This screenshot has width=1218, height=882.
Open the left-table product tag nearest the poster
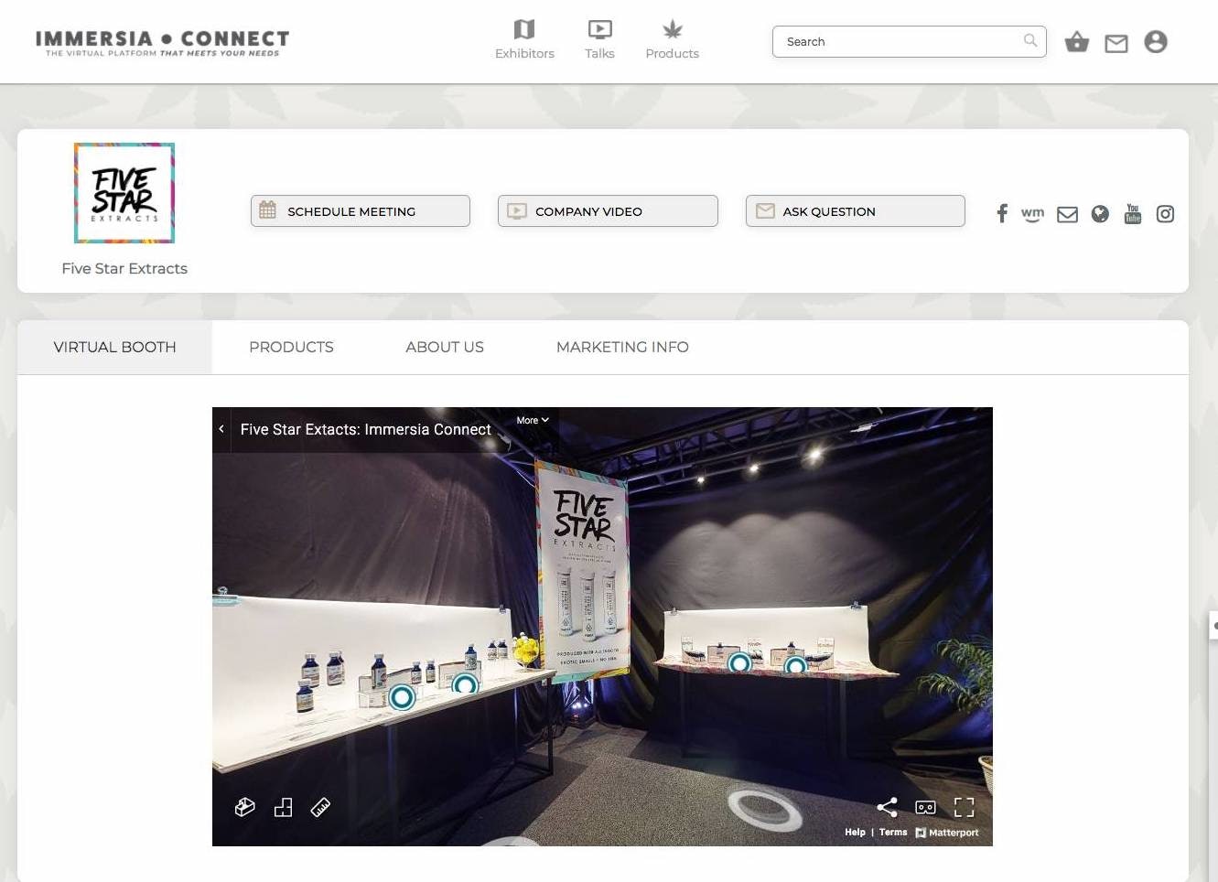465,684
